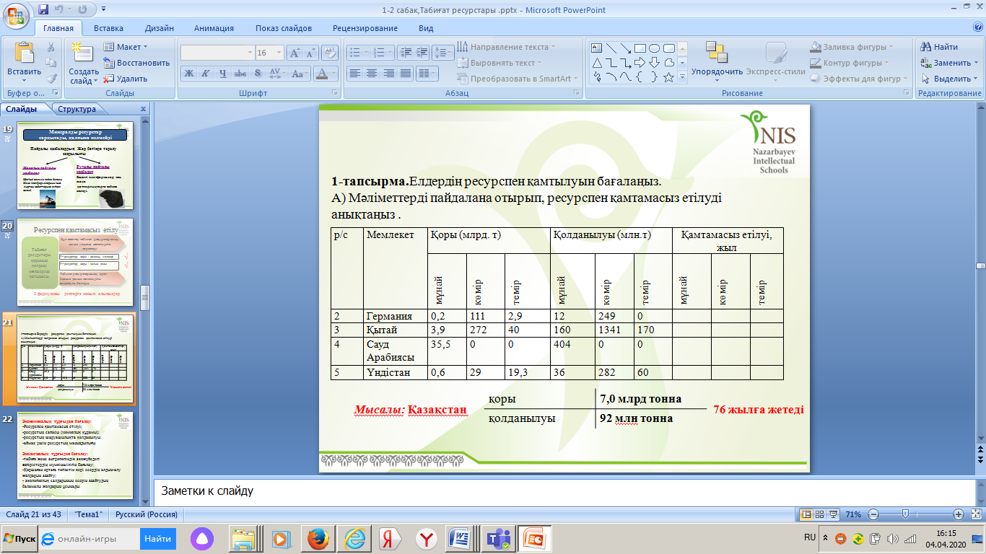The image size is (986, 554).
Task: Click Increase Font Size icon
Action: point(295,53)
